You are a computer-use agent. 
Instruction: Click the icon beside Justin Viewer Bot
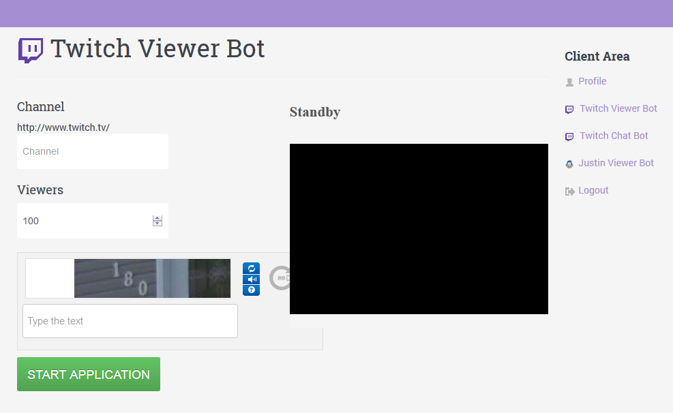(569, 164)
